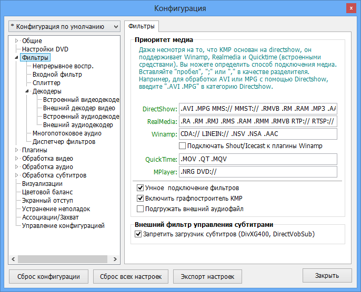361x292 pixels.
Task: Select Диспетчер фильтров tree item
Action: (x=64, y=142)
